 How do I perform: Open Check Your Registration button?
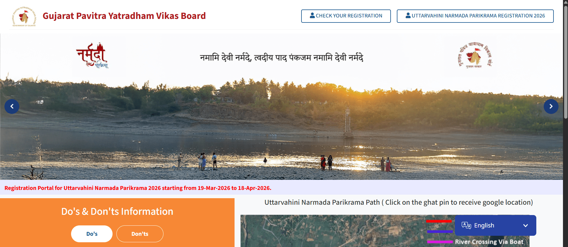346,16
